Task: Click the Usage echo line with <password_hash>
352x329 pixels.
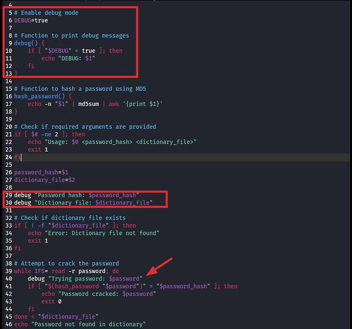Action: pyautogui.click(x=112, y=142)
